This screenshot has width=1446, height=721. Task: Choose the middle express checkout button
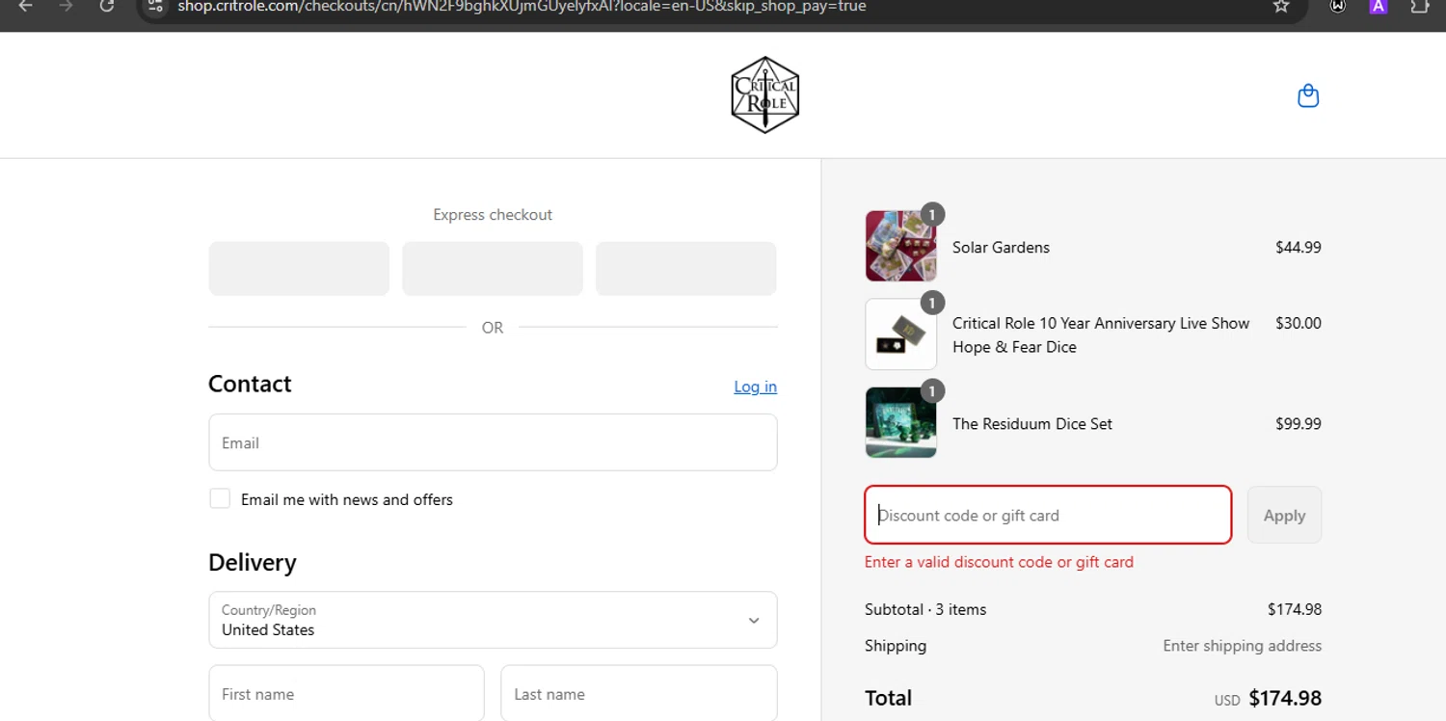(493, 268)
